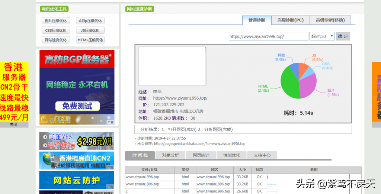Click the 26.6KB size cell
Image resolution: width=381 pixels, height=194 pixels.
click(242, 191)
